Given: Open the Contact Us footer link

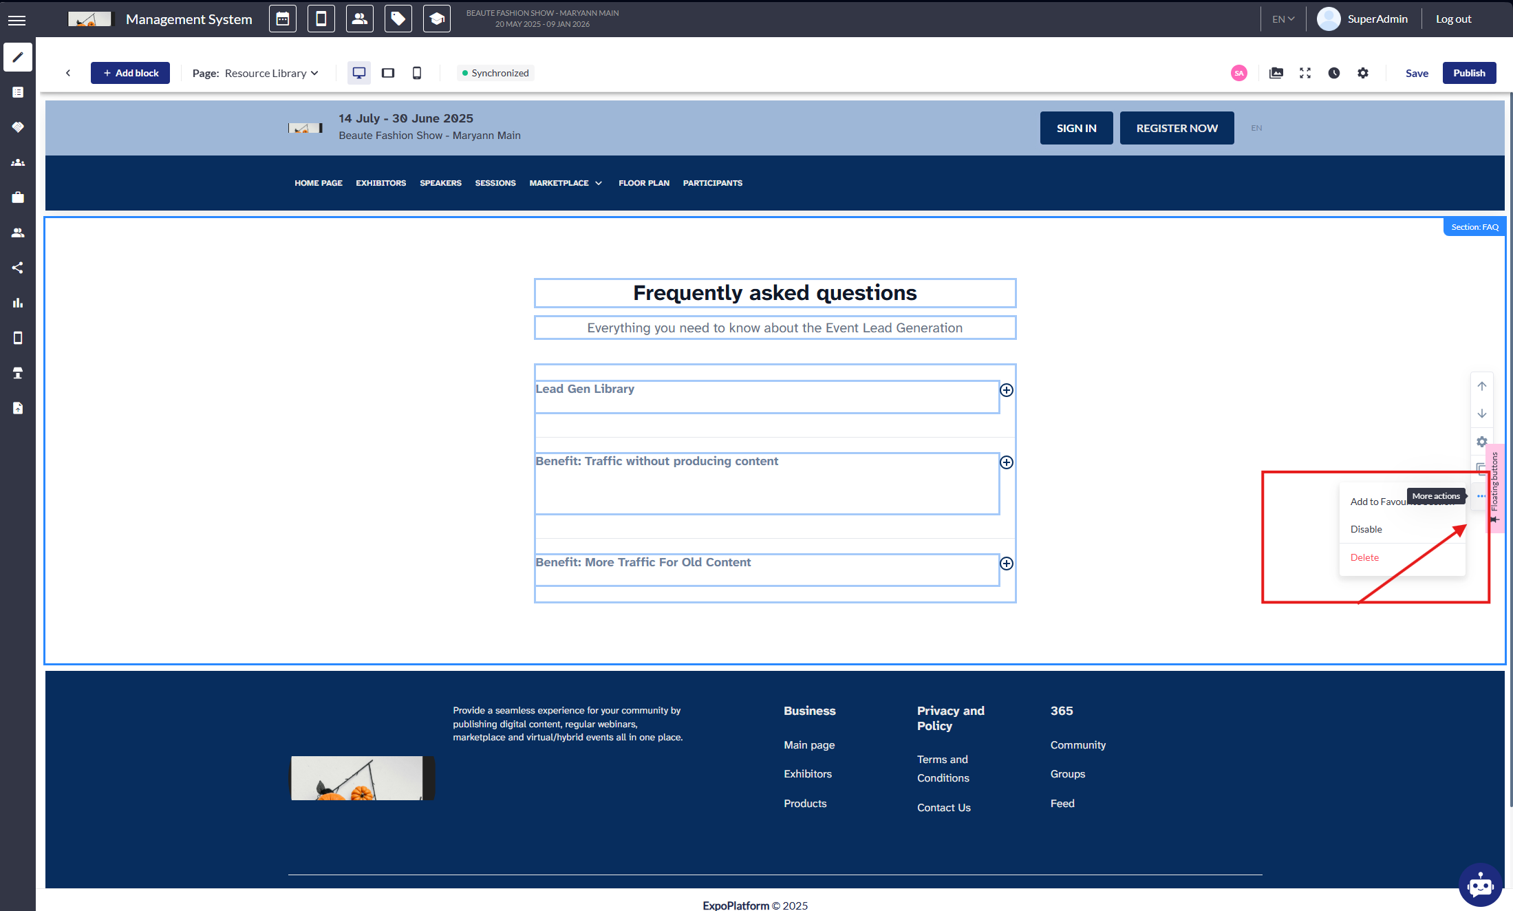Looking at the screenshot, I should pyautogui.click(x=944, y=808).
